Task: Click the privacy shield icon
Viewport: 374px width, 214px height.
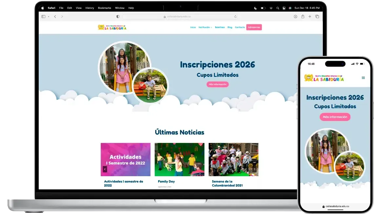Action: 118,16
